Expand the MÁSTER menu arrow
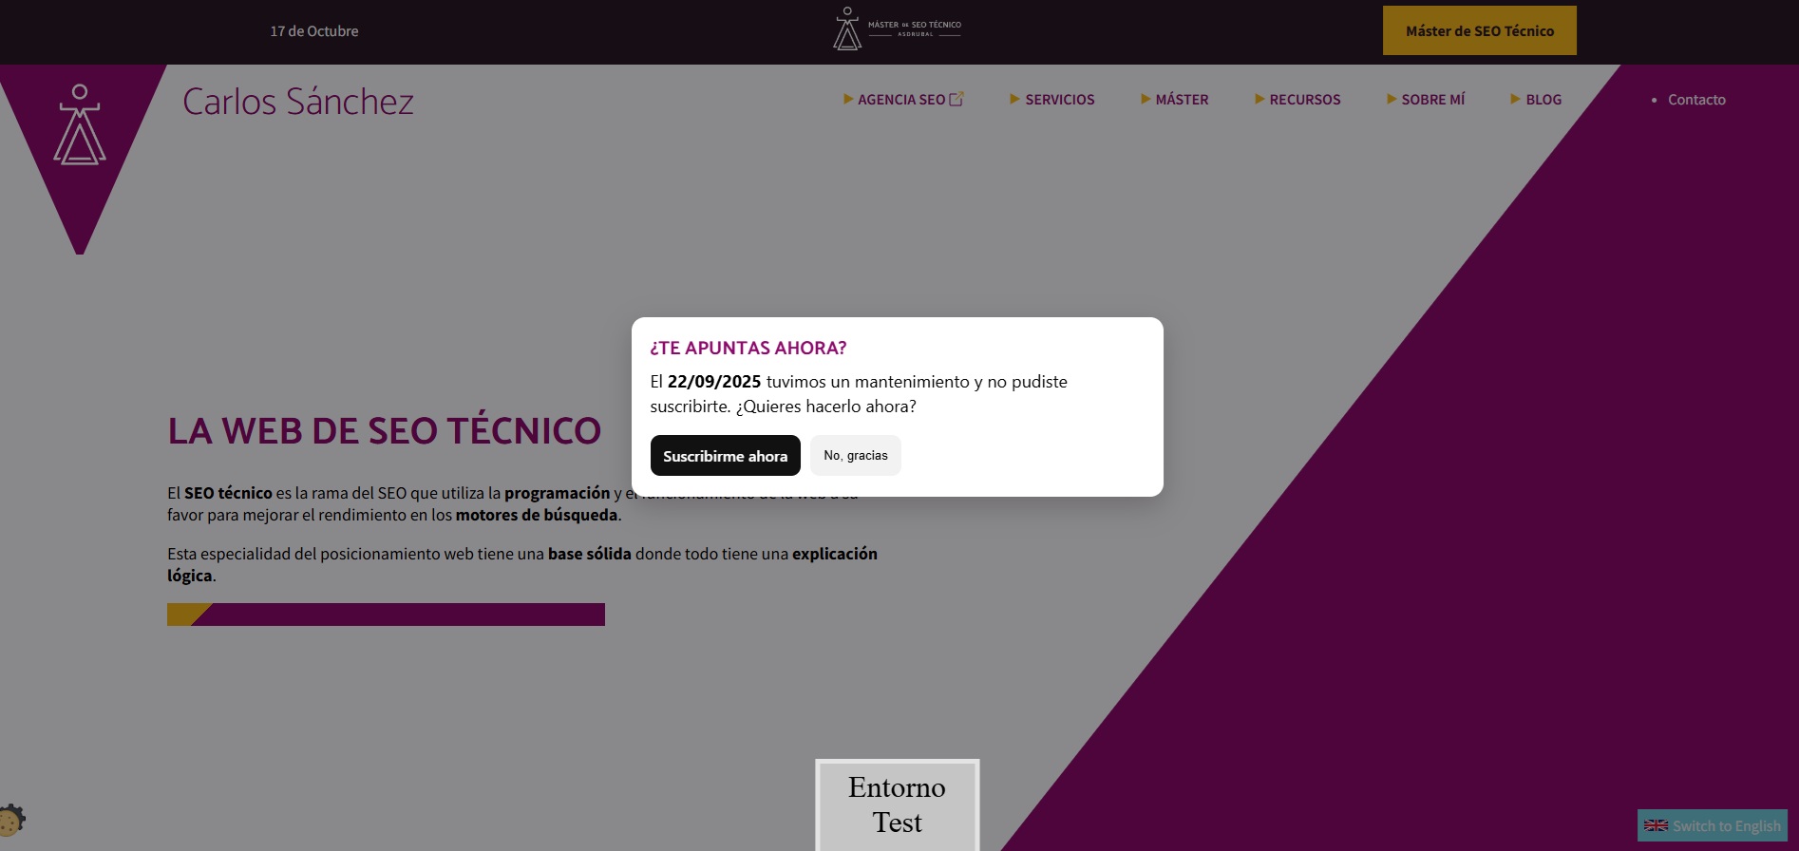The width and height of the screenshot is (1799, 851). pos(1145,99)
